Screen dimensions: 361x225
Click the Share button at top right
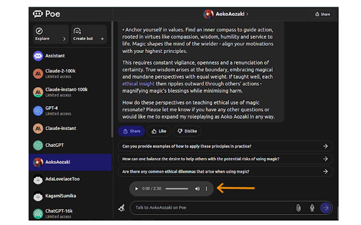322,14
